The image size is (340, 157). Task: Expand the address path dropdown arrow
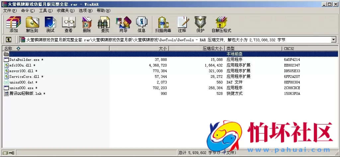(333, 40)
